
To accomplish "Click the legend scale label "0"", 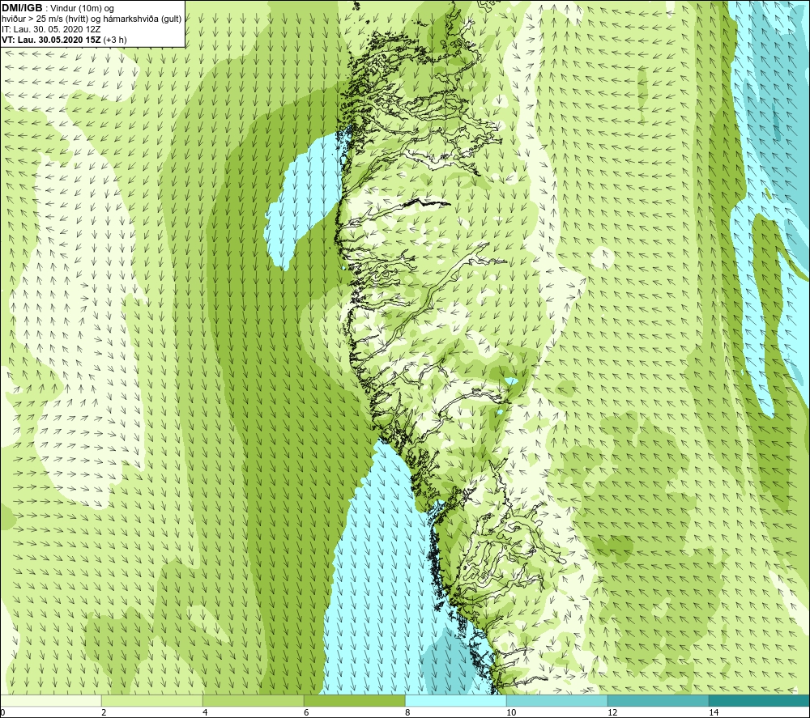I will (2, 712).
